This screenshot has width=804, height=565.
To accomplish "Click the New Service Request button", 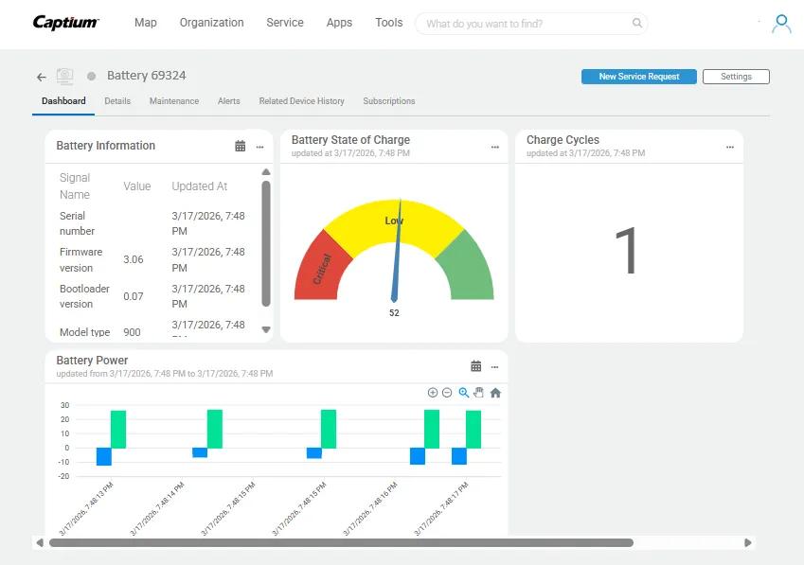I will coord(639,77).
